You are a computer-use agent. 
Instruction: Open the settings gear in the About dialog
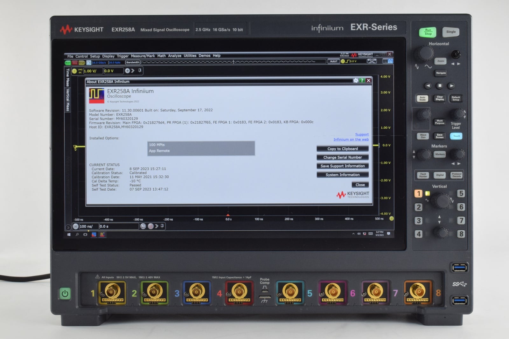[x=355, y=80]
